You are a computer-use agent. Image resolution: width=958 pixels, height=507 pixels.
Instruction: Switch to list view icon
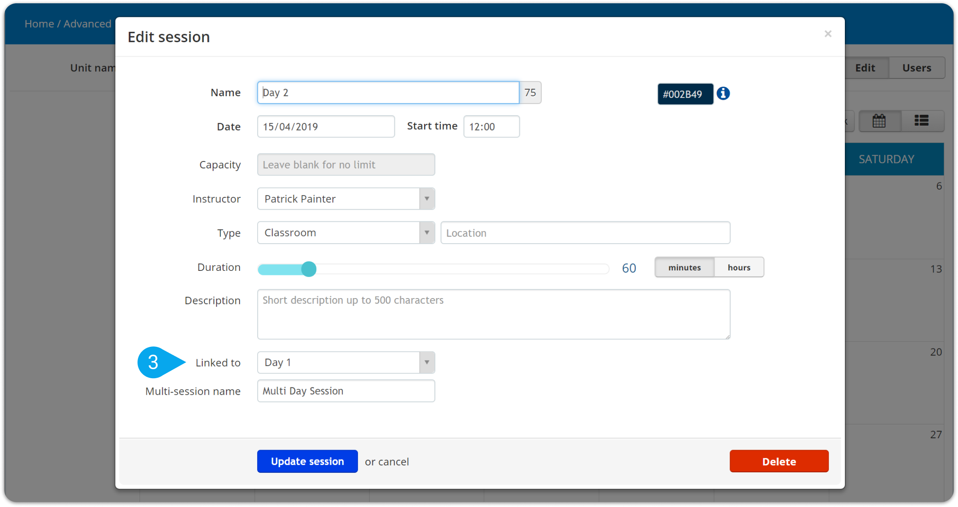click(x=921, y=121)
